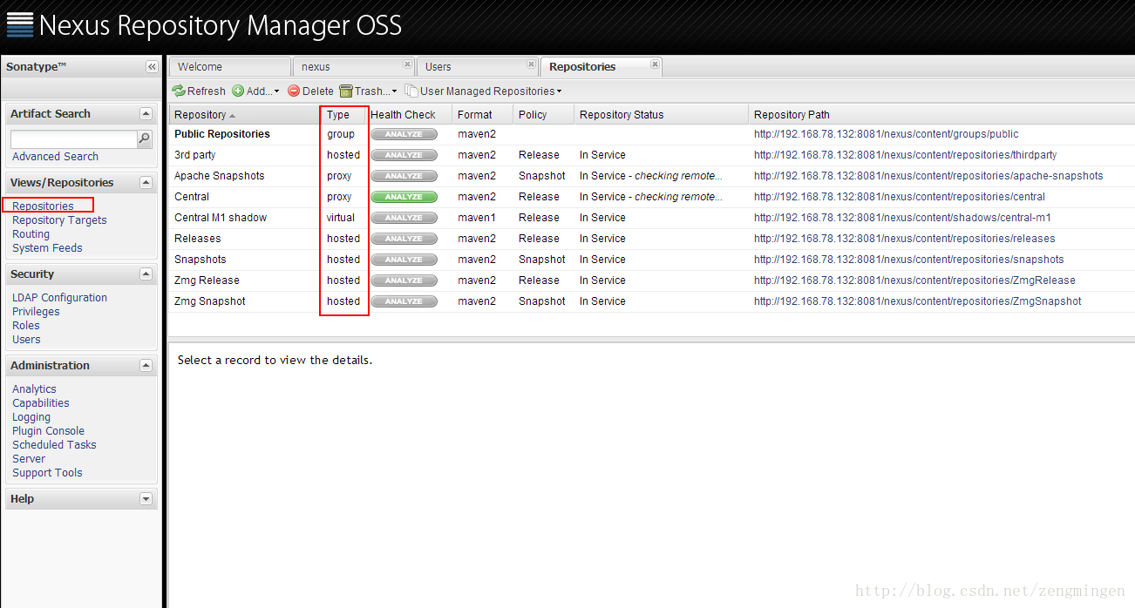Close the nexus tab
1135x608 pixels.
[x=407, y=64]
